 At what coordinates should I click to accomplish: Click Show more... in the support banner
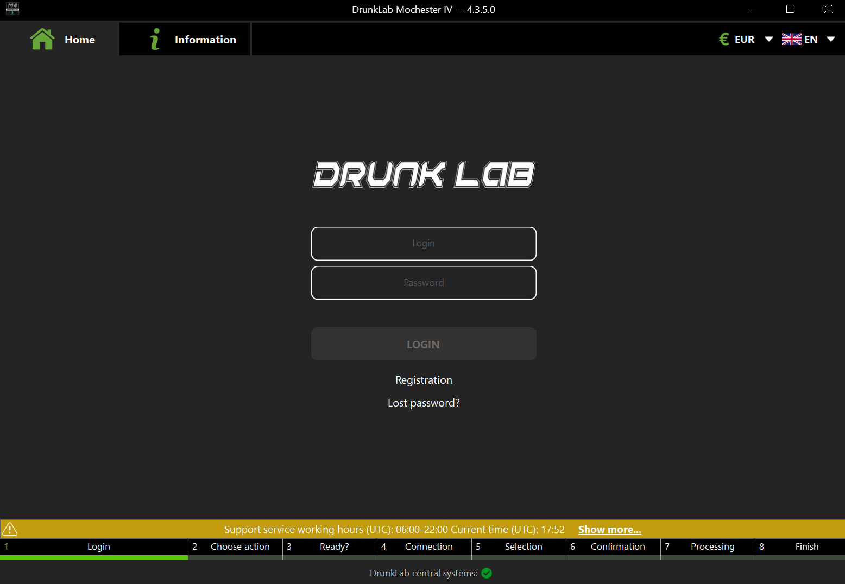click(x=609, y=529)
